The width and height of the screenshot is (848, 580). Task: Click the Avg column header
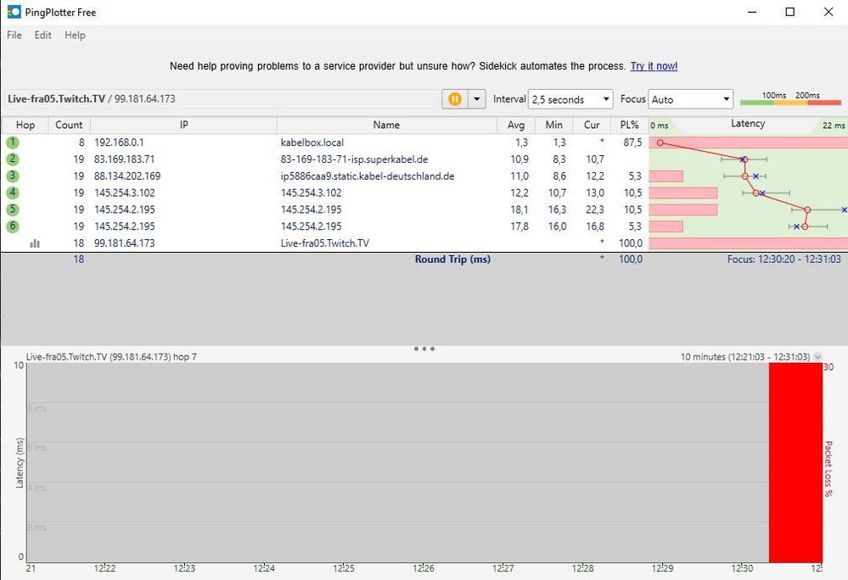pos(515,125)
